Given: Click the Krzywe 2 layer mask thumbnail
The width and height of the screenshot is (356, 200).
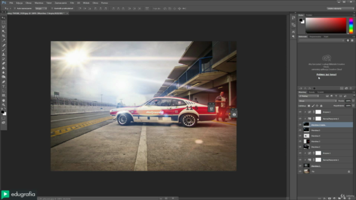Looking at the screenshot, I should pyautogui.click(x=318, y=112).
